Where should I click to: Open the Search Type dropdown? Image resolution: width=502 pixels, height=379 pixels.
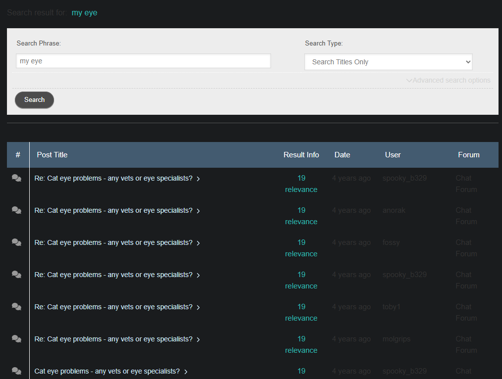pyautogui.click(x=388, y=62)
